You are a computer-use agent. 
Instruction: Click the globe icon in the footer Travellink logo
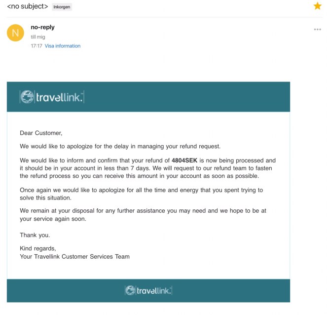pyautogui.click(x=130, y=290)
